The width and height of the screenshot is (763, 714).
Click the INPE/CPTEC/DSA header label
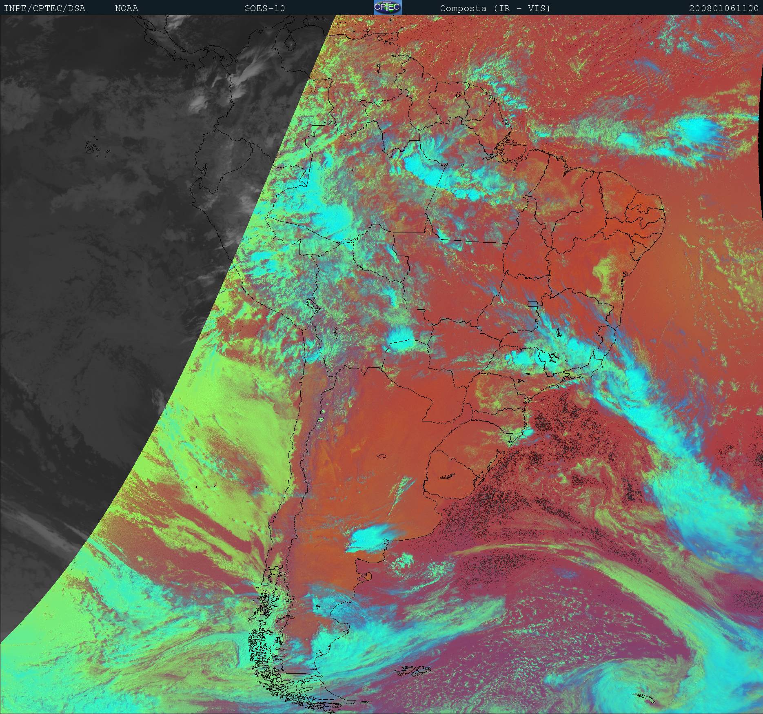44,8
